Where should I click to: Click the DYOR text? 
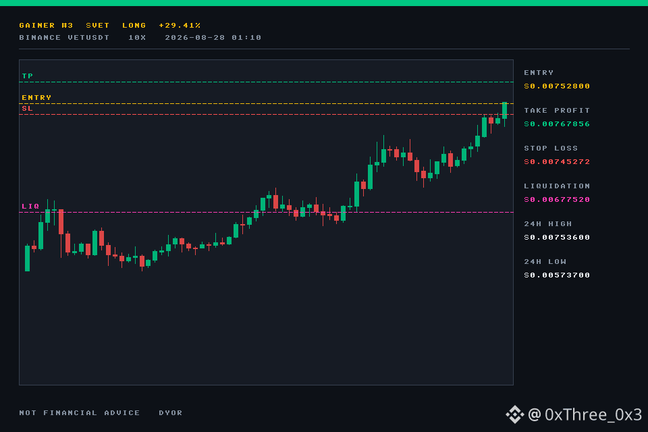(x=170, y=412)
